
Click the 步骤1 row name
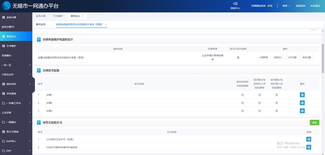pyautogui.click(x=49, y=95)
